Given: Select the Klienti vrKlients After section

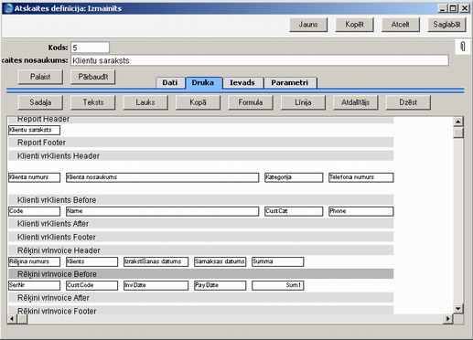Looking at the screenshot, I should [200, 224].
